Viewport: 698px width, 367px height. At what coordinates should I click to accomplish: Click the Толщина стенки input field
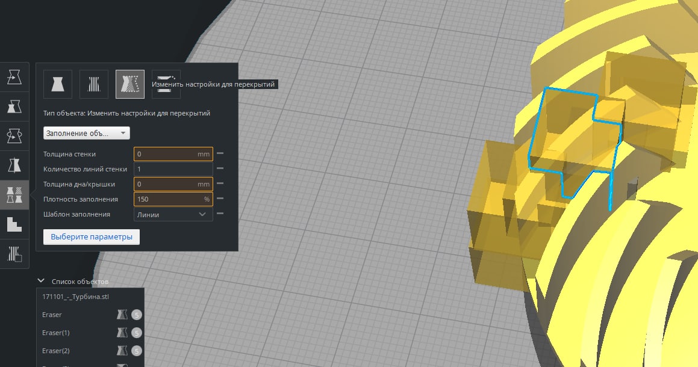173,154
